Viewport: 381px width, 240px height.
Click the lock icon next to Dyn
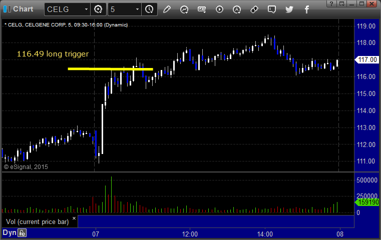22,233
